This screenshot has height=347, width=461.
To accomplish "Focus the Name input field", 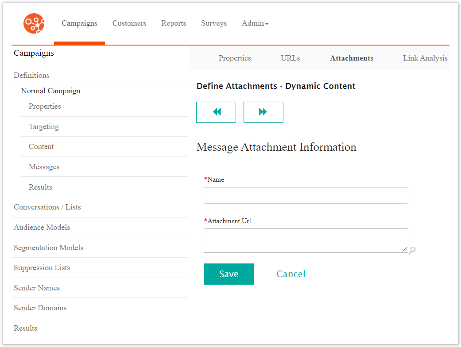I will click(x=306, y=195).
